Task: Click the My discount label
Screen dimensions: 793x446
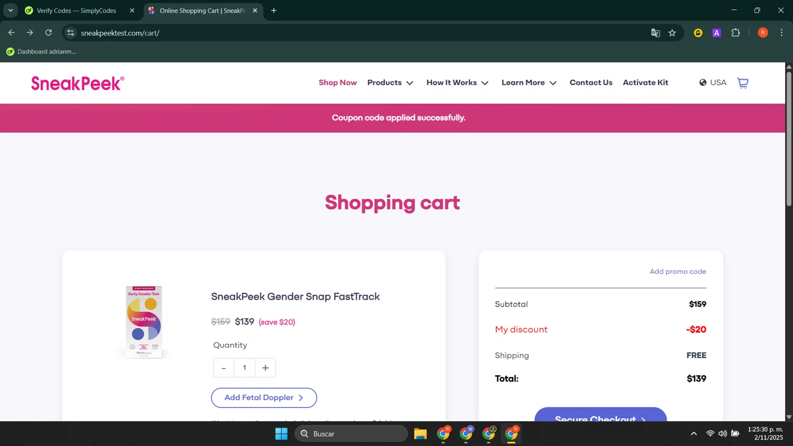Action: [521, 330]
